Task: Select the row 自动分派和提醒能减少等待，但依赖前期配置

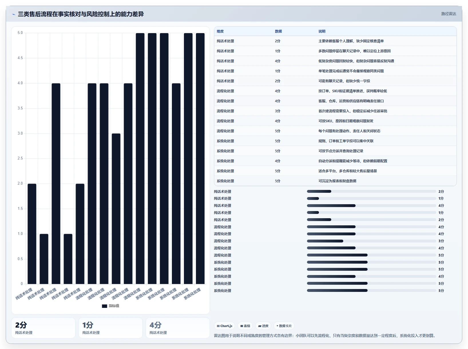Action: pyautogui.click(x=335, y=161)
